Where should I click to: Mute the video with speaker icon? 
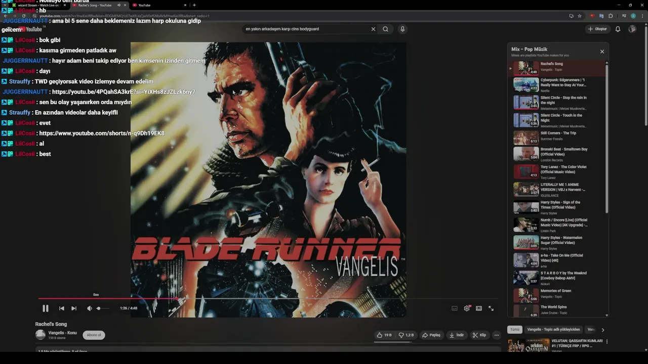click(x=90, y=308)
